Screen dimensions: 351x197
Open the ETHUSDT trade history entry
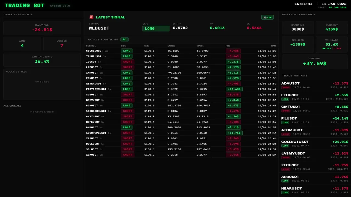(315, 97)
